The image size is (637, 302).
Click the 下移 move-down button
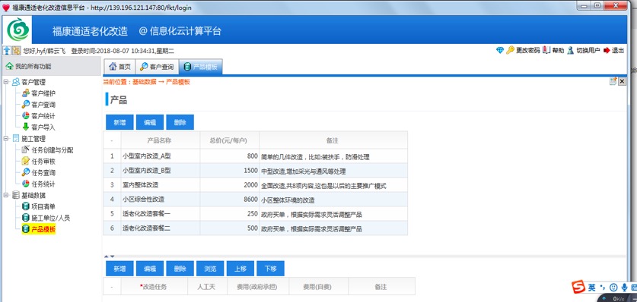(x=271, y=269)
